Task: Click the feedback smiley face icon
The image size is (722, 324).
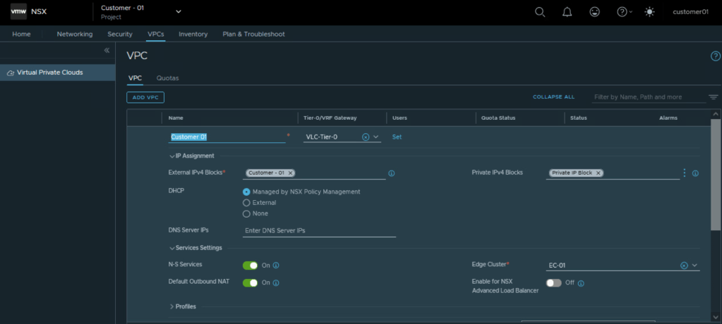Action: tap(595, 12)
